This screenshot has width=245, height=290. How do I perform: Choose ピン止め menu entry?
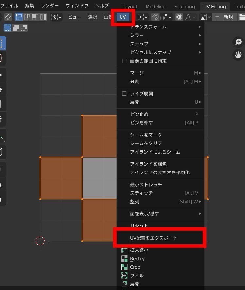tap(160, 114)
